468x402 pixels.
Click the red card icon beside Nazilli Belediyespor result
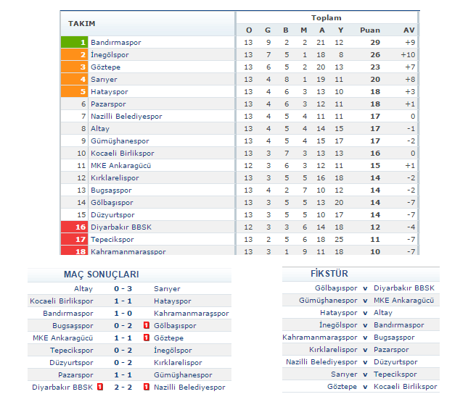click(x=147, y=387)
